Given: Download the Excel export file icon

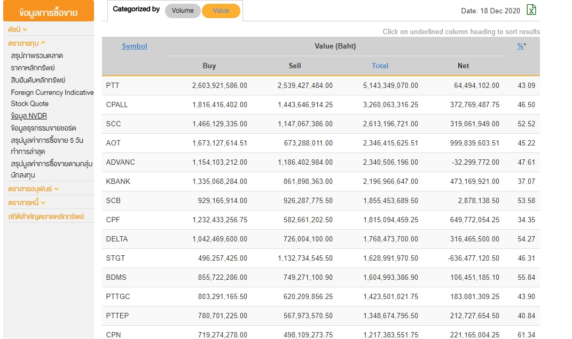Looking at the screenshot, I should point(531,10).
